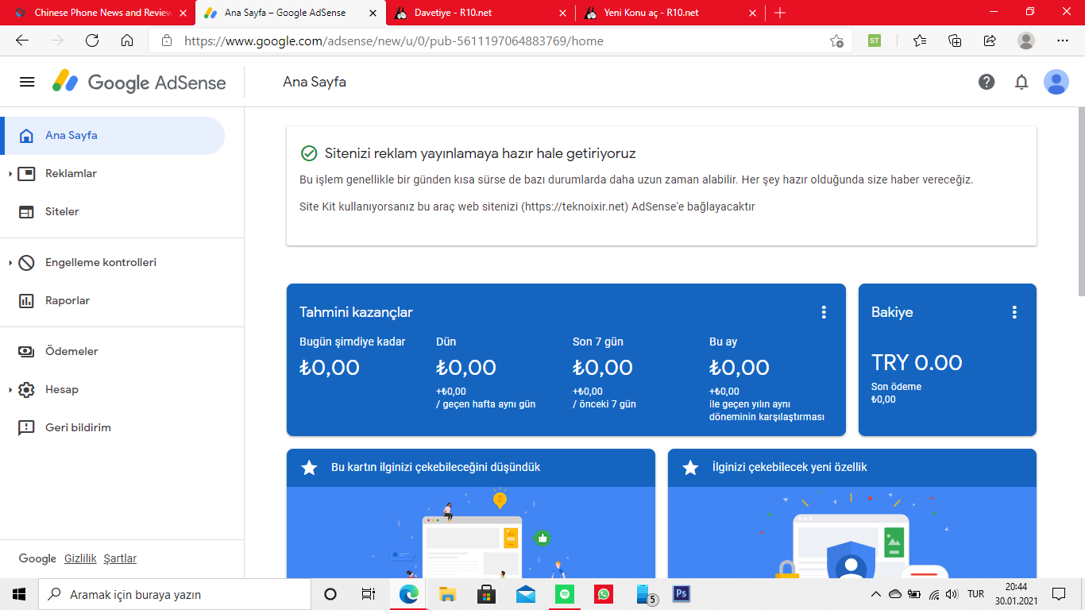Close the Ana Sayfa AdSense tab

tap(373, 13)
